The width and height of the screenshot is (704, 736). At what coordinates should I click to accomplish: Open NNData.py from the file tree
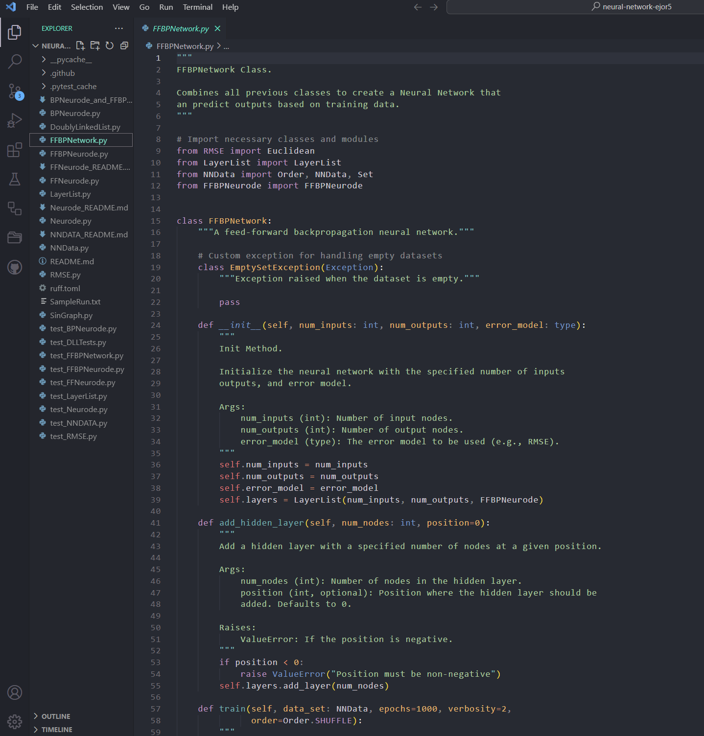(81, 248)
